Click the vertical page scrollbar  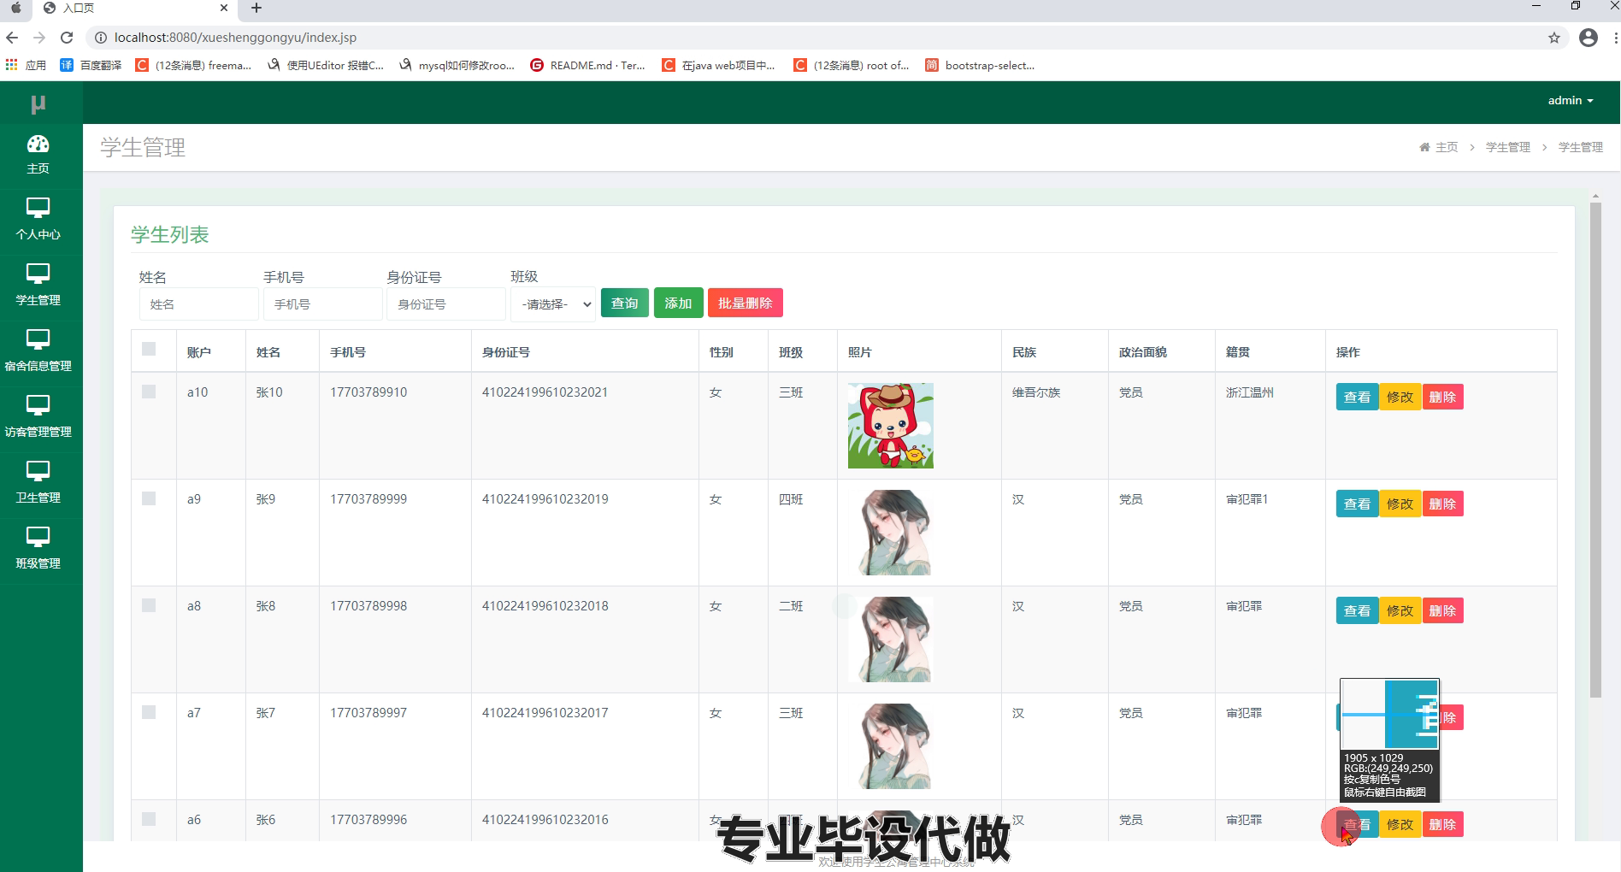point(1594,449)
